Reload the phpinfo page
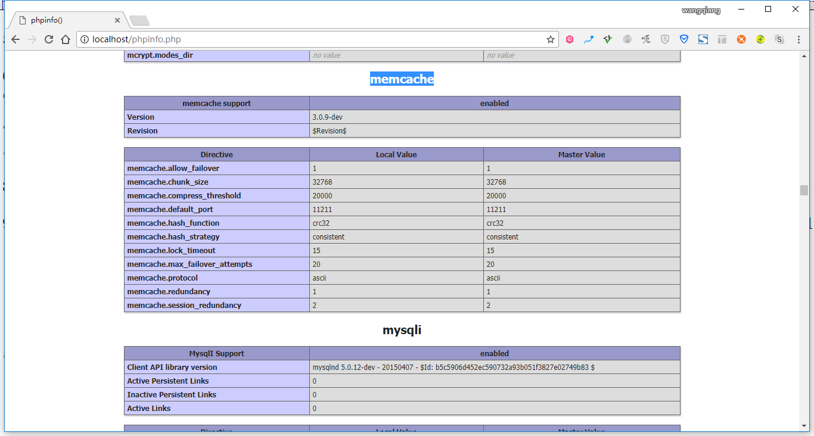The height and width of the screenshot is (436, 814). (49, 39)
